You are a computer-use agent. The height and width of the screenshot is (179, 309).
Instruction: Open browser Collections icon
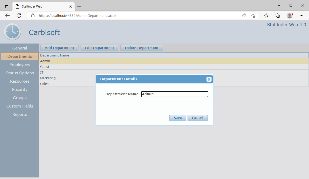[278, 16]
